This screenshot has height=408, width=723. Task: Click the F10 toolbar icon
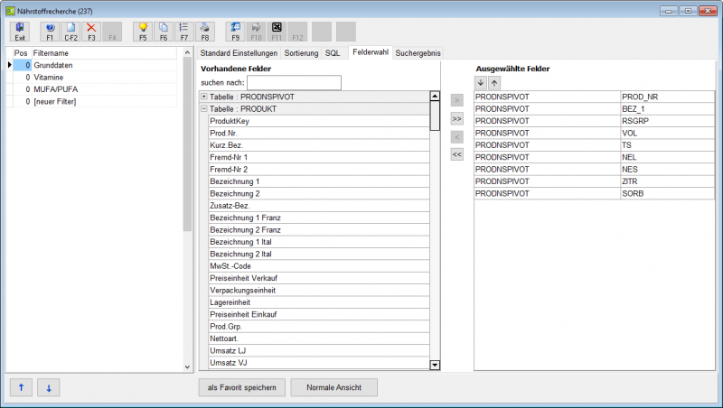point(257,32)
